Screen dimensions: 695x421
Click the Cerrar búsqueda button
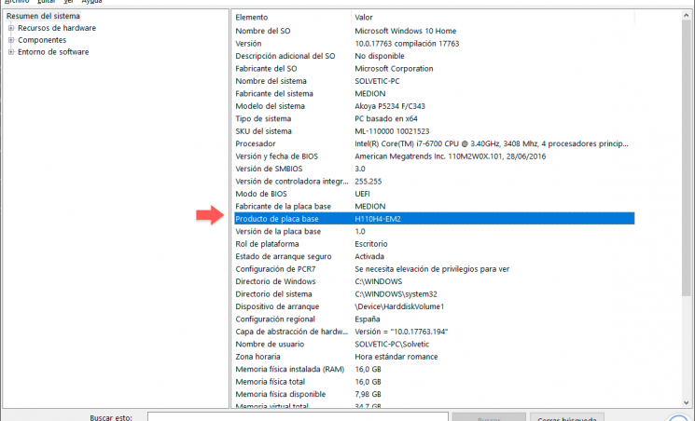(567, 417)
